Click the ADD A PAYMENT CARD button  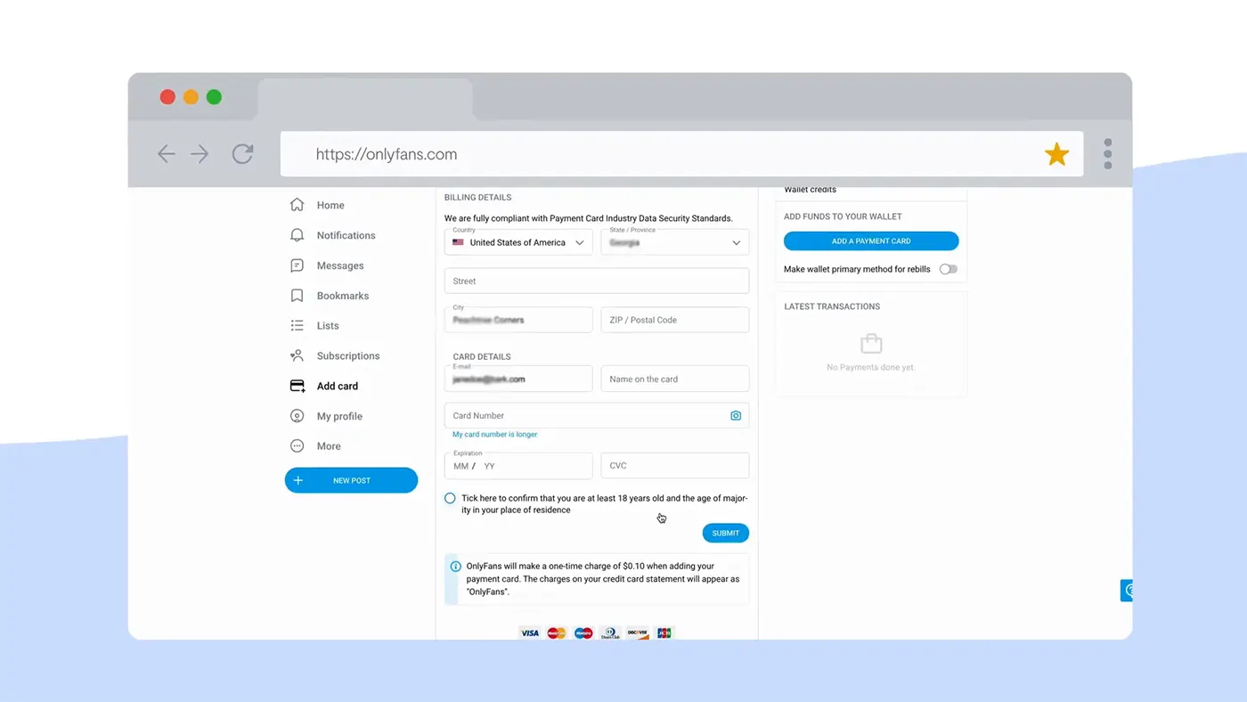(871, 241)
